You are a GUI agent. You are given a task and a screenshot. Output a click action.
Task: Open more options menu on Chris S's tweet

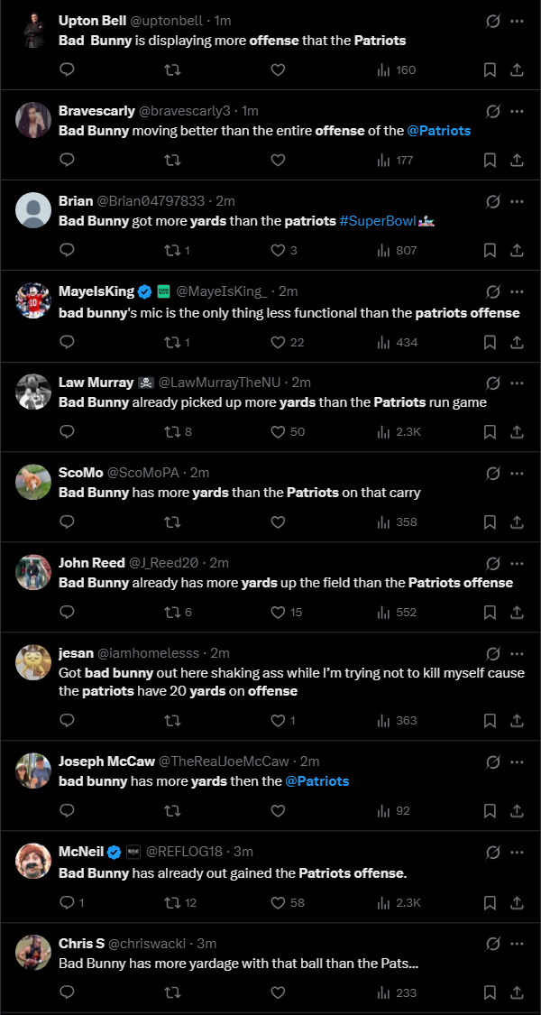tap(518, 944)
